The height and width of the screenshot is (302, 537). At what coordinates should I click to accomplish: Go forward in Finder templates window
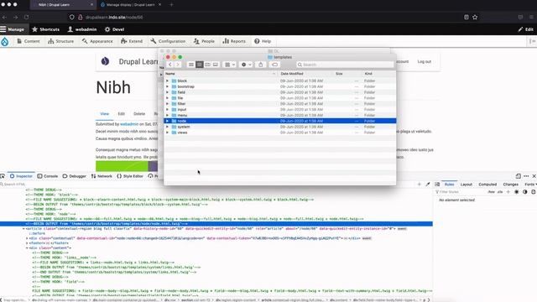pyautogui.click(x=178, y=65)
